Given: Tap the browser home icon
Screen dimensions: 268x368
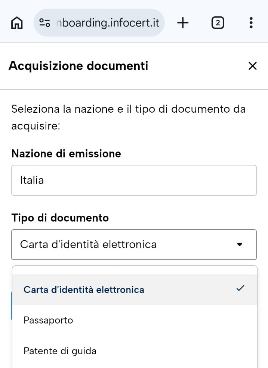Looking at the screenshot, I should (x=17, y=23).
